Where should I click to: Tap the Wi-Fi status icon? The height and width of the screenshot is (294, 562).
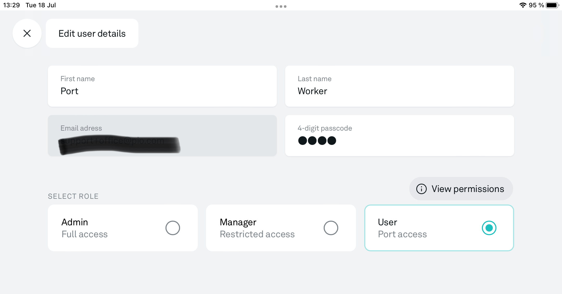coord(523,5)
